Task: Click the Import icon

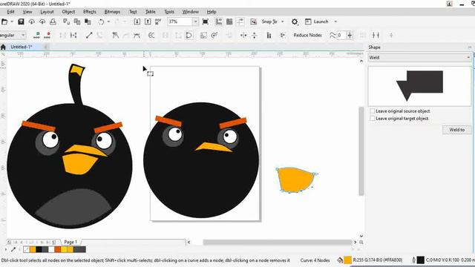Action: pos(137,22)
